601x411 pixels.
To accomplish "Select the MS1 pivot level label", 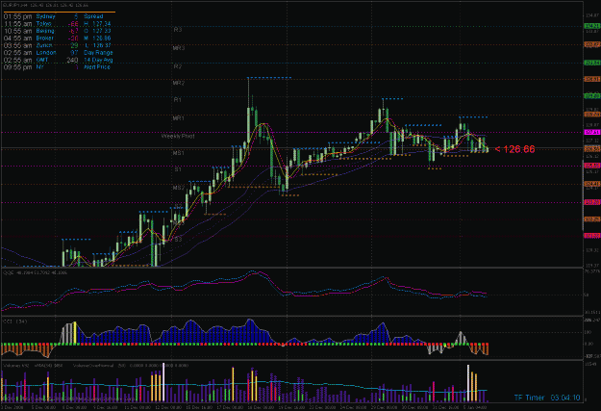I will [179, 153].
